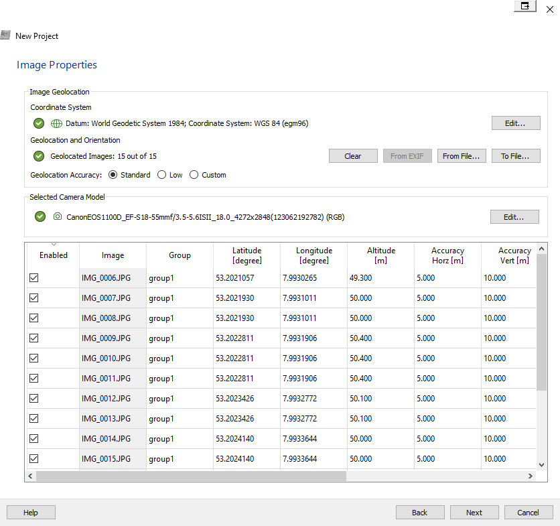Image resolution: width=560 pixels, height=526 pixels.
Task: Click the camera icon beside the Canon model
Action: pos(58,217)
